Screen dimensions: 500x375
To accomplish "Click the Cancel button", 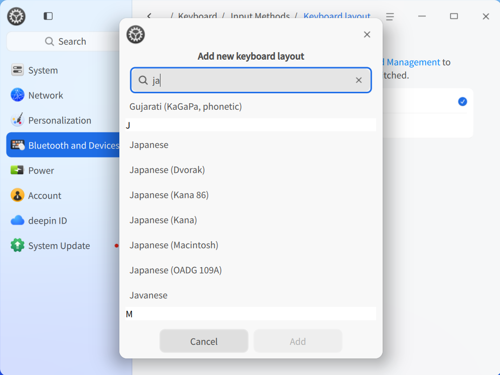I will point(204,341).
